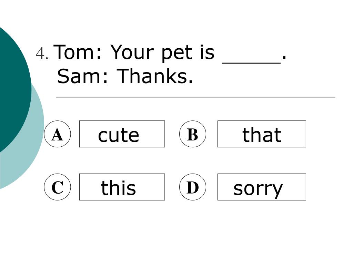Click the blank line in Tom's sentence
The image size is (353, 265).
pos(251,63)
